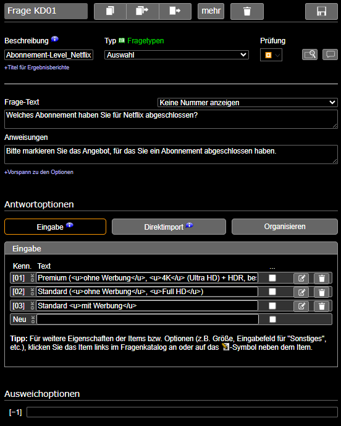This screenshot has width=341, height=426.
Task: Open the comment speech bubble icon
Action: (330, 54)
